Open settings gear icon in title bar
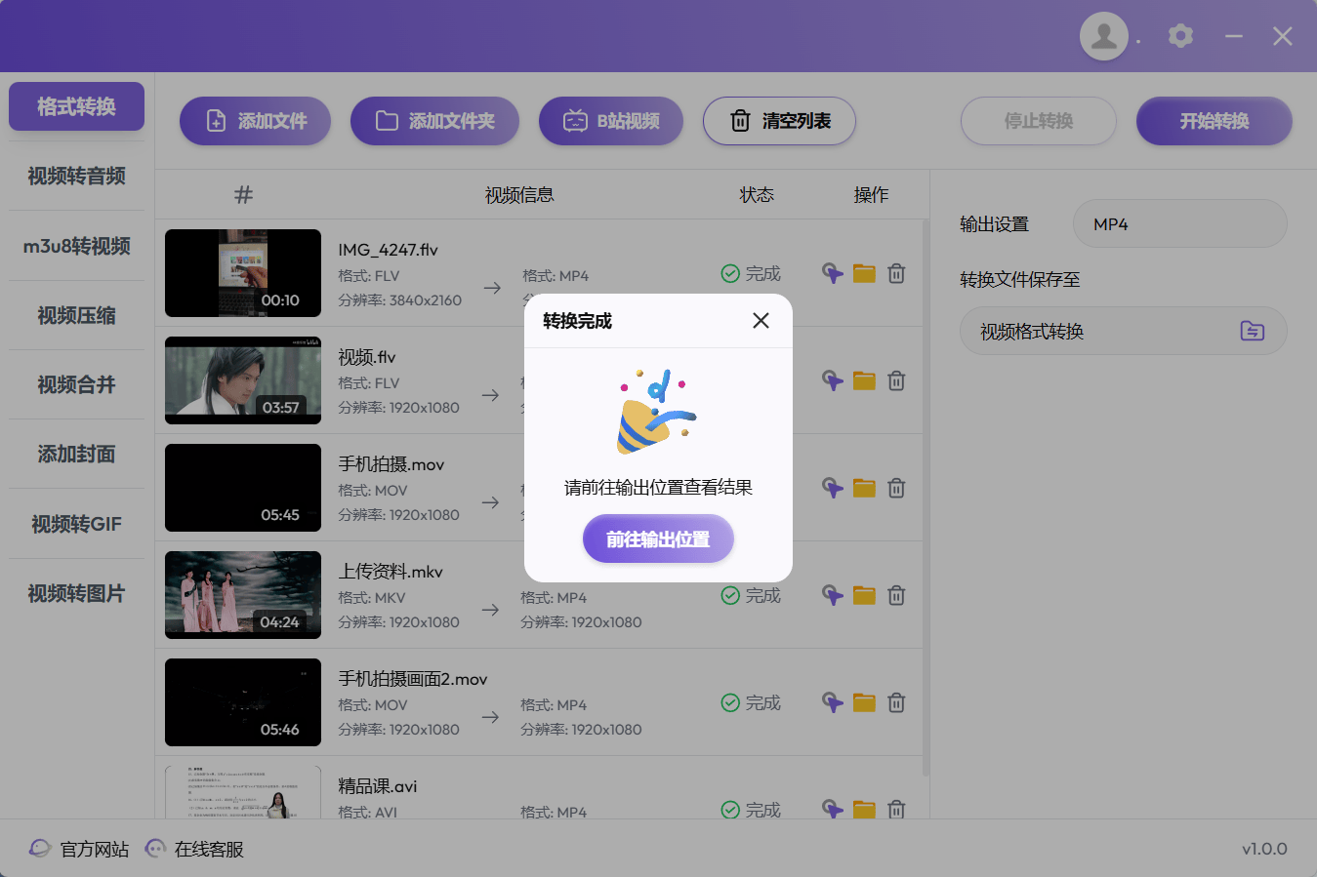Viewport: 1317px width, 877px height. pyautogui.click(x=1180, y=37)
